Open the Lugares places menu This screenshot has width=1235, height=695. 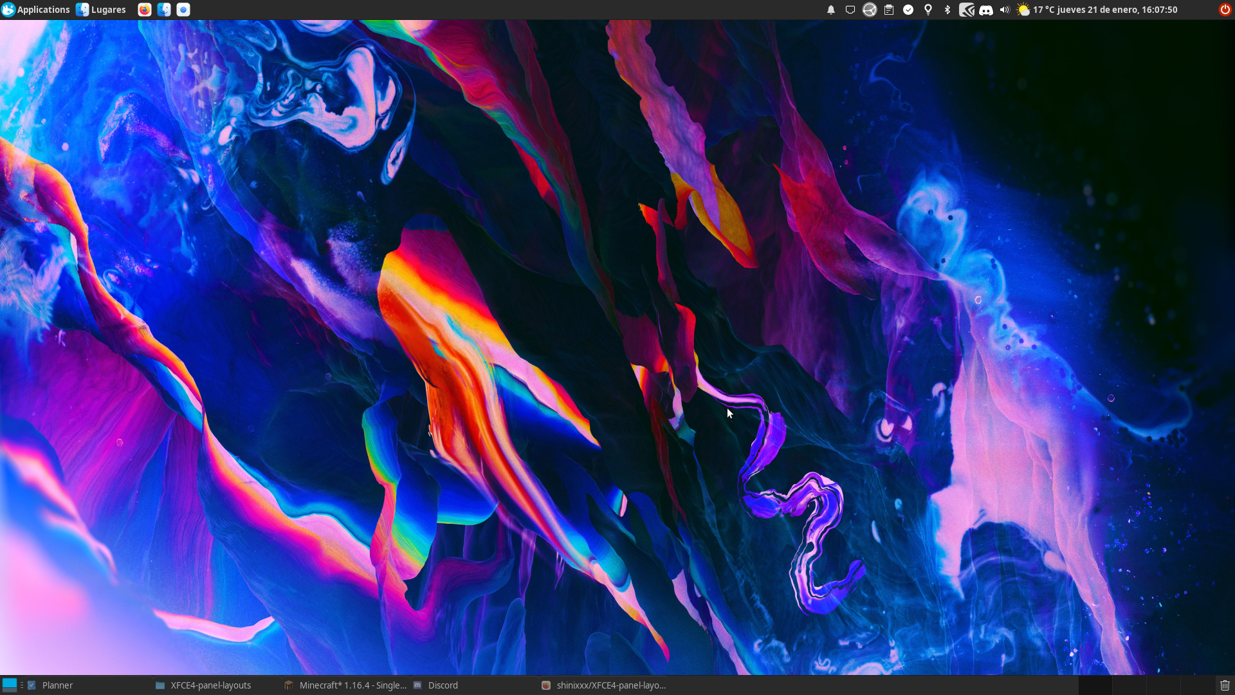[x=102, y=10]
